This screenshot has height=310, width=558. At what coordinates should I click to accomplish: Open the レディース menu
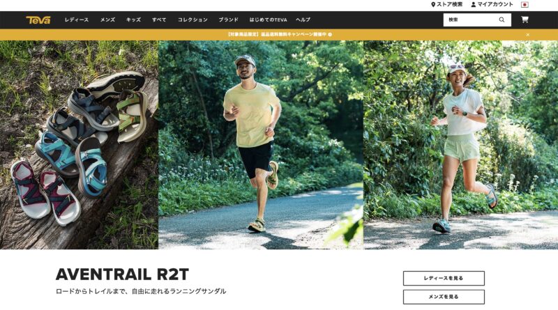click(77, 20)
